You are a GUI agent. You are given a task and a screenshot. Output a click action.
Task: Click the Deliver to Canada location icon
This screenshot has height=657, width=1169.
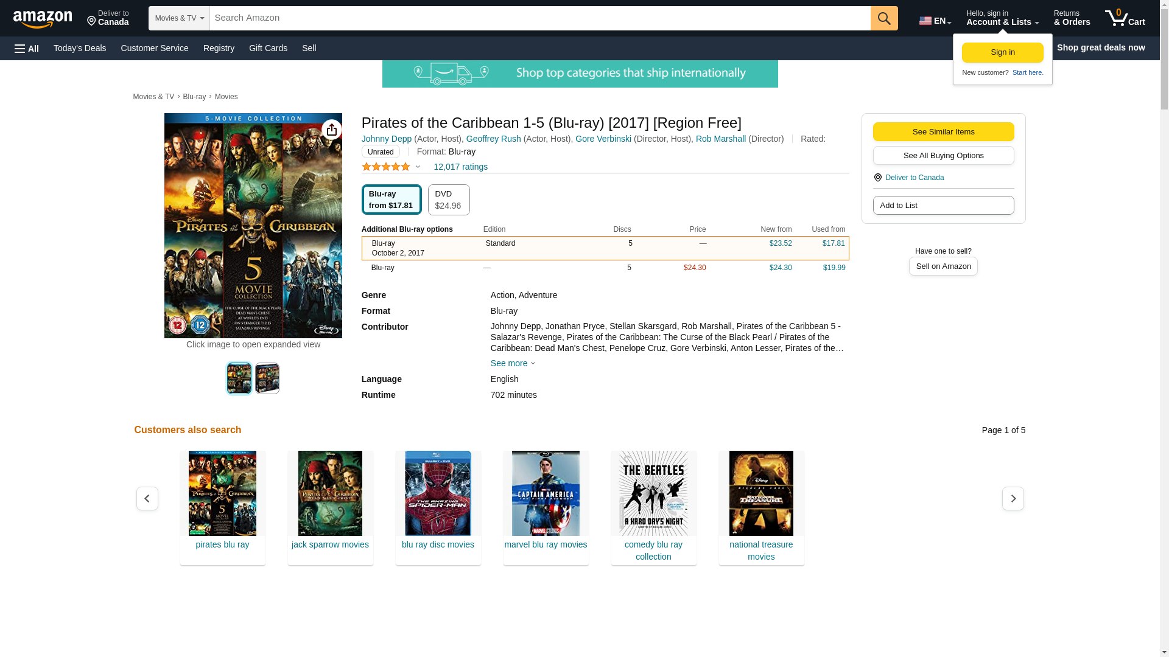pos(877,178)
